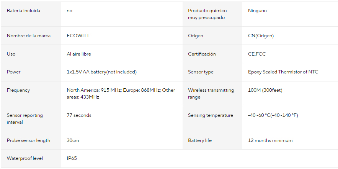Click the ECOWITT brand name value
This screenshot has height=169, width=338.
[78, 36]
